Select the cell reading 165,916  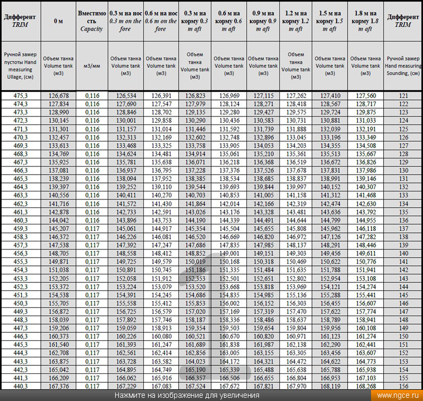point(161,378)
